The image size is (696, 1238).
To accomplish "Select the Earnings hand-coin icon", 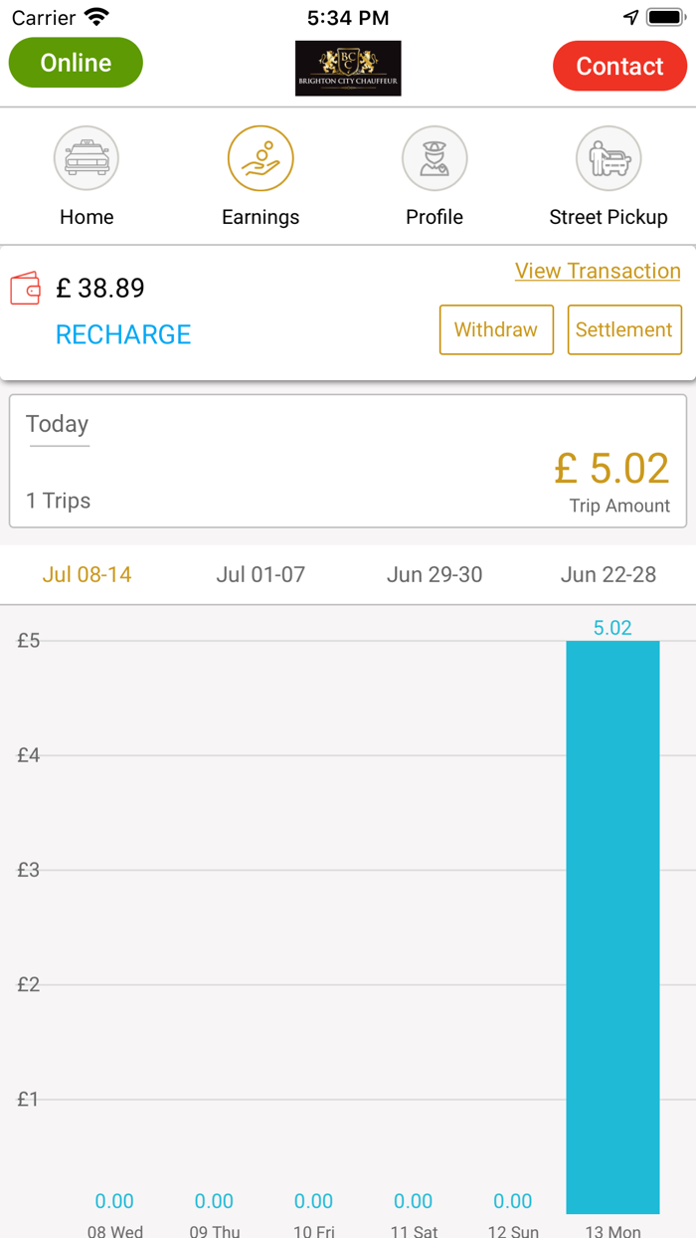I will [x=261, y=158].
